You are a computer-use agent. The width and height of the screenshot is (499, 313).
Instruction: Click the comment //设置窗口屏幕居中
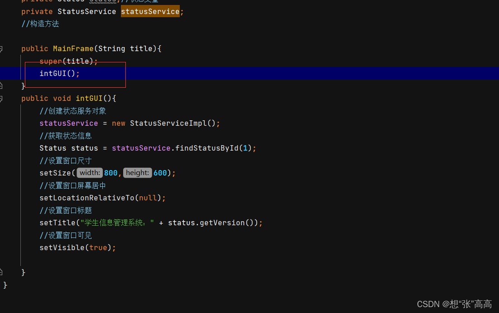72,185
